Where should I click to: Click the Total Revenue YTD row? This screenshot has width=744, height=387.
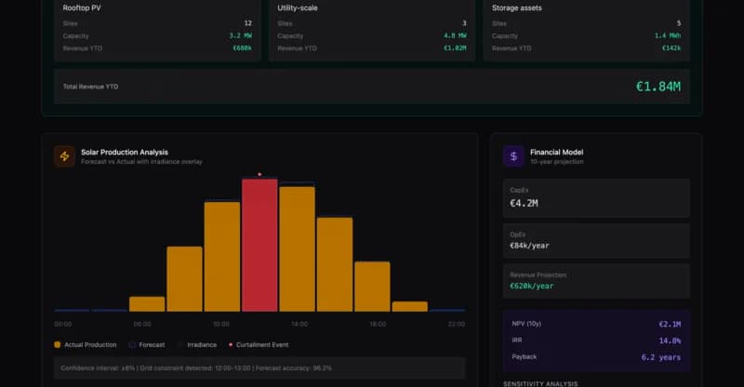click(x=371, y=87)
